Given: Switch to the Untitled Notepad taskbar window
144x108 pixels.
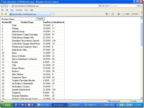Looking at the screenshot, I should pos(91,105).
